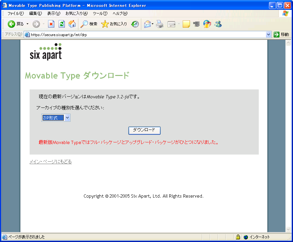Click the Research toolbar icon

pos(197,24)
